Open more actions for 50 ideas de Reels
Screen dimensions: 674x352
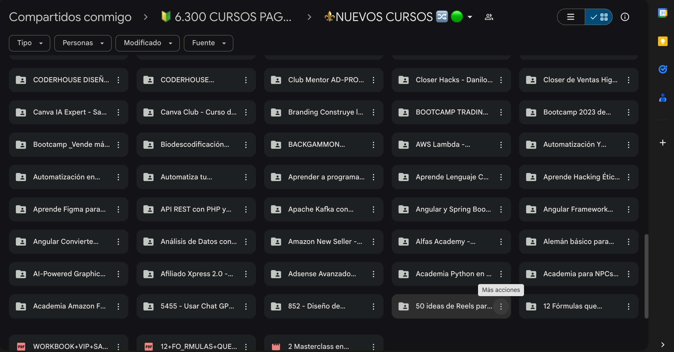click(501, 306)
